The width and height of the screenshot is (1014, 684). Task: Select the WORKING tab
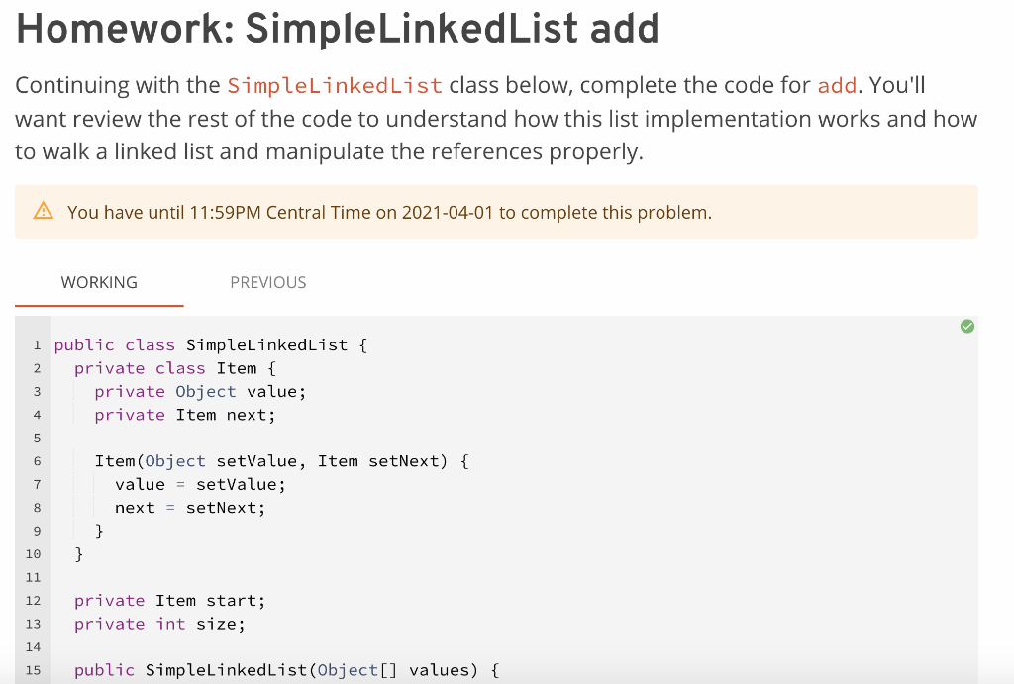(x=99, y=282)
